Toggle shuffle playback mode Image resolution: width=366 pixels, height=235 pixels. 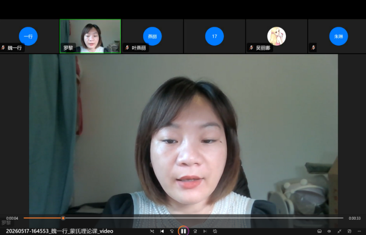(x=152, y=231)
